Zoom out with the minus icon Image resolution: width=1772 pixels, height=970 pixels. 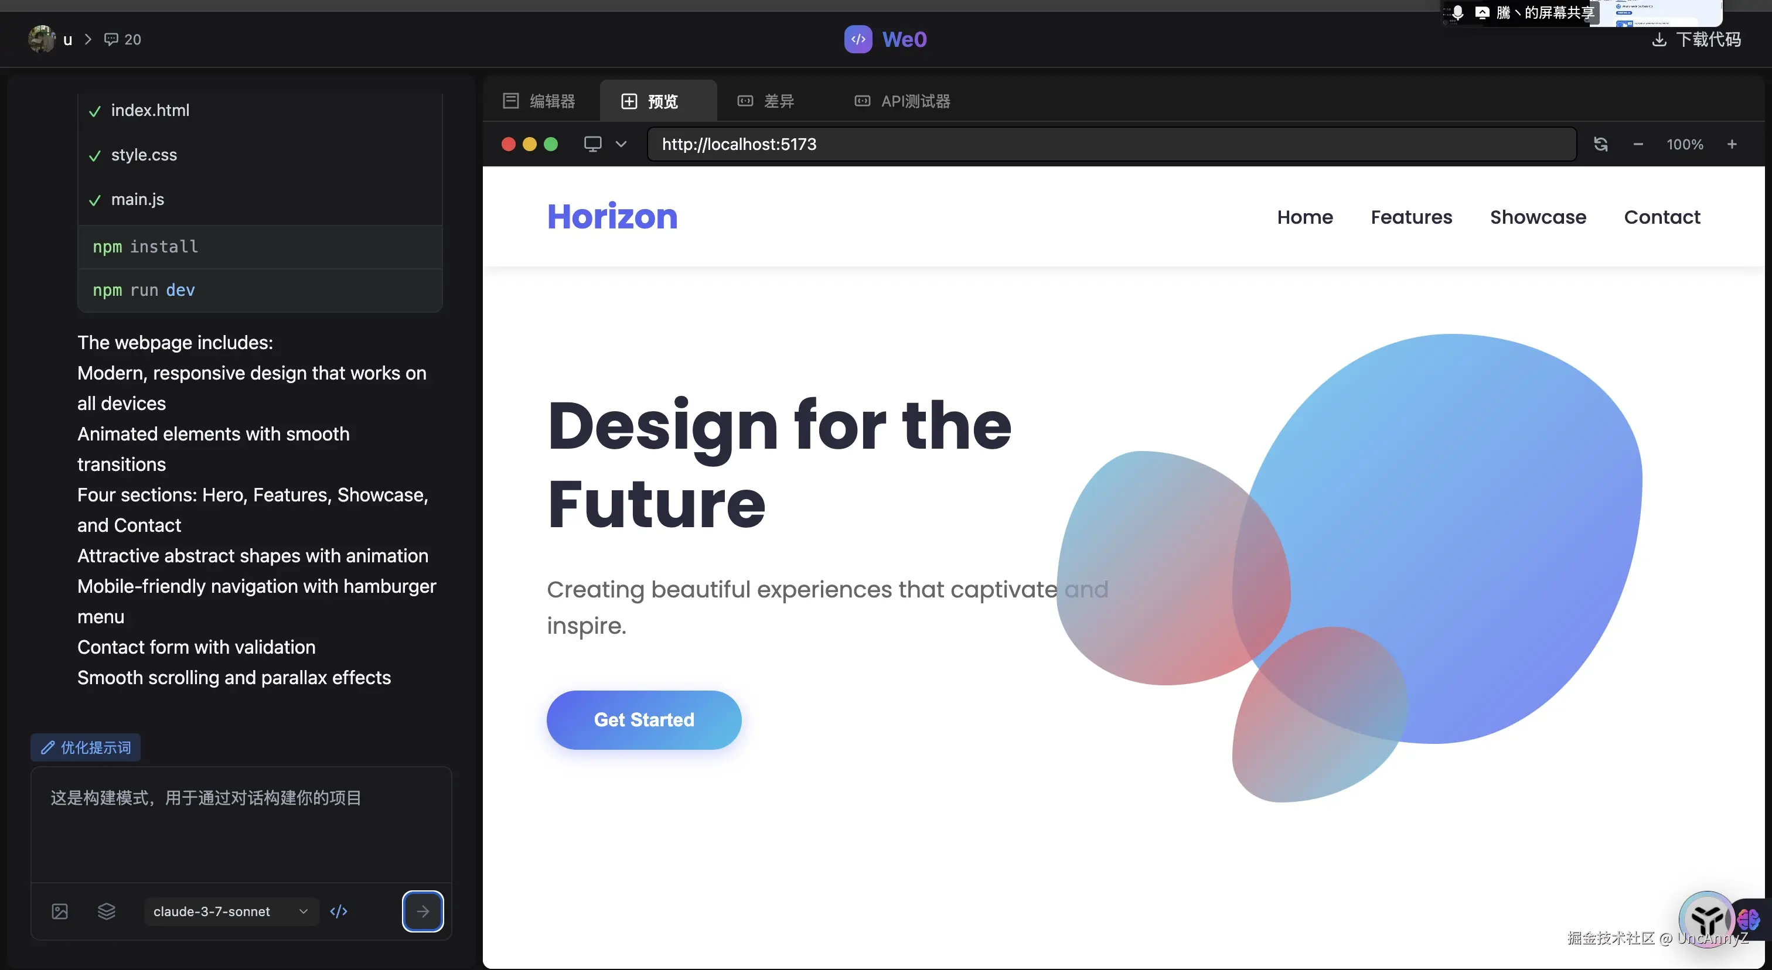click(1638, 144)
